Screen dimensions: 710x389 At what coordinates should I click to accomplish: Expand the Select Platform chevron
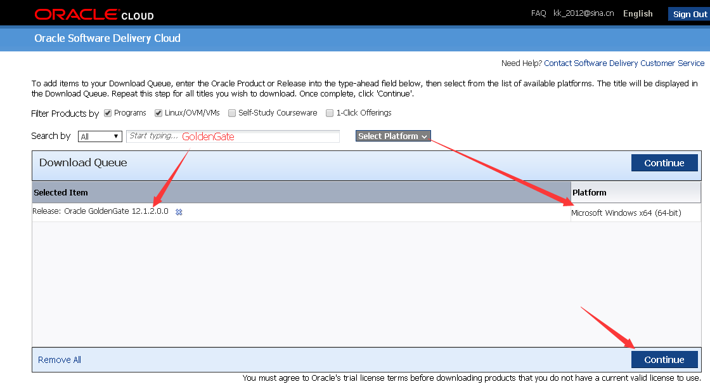coord(425,136)
